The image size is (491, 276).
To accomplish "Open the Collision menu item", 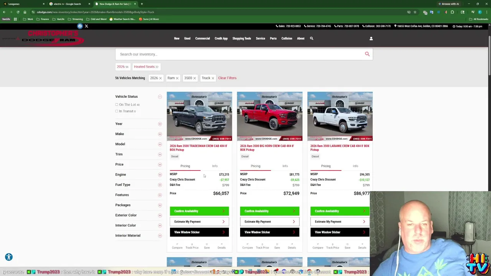I will [287, 38].
